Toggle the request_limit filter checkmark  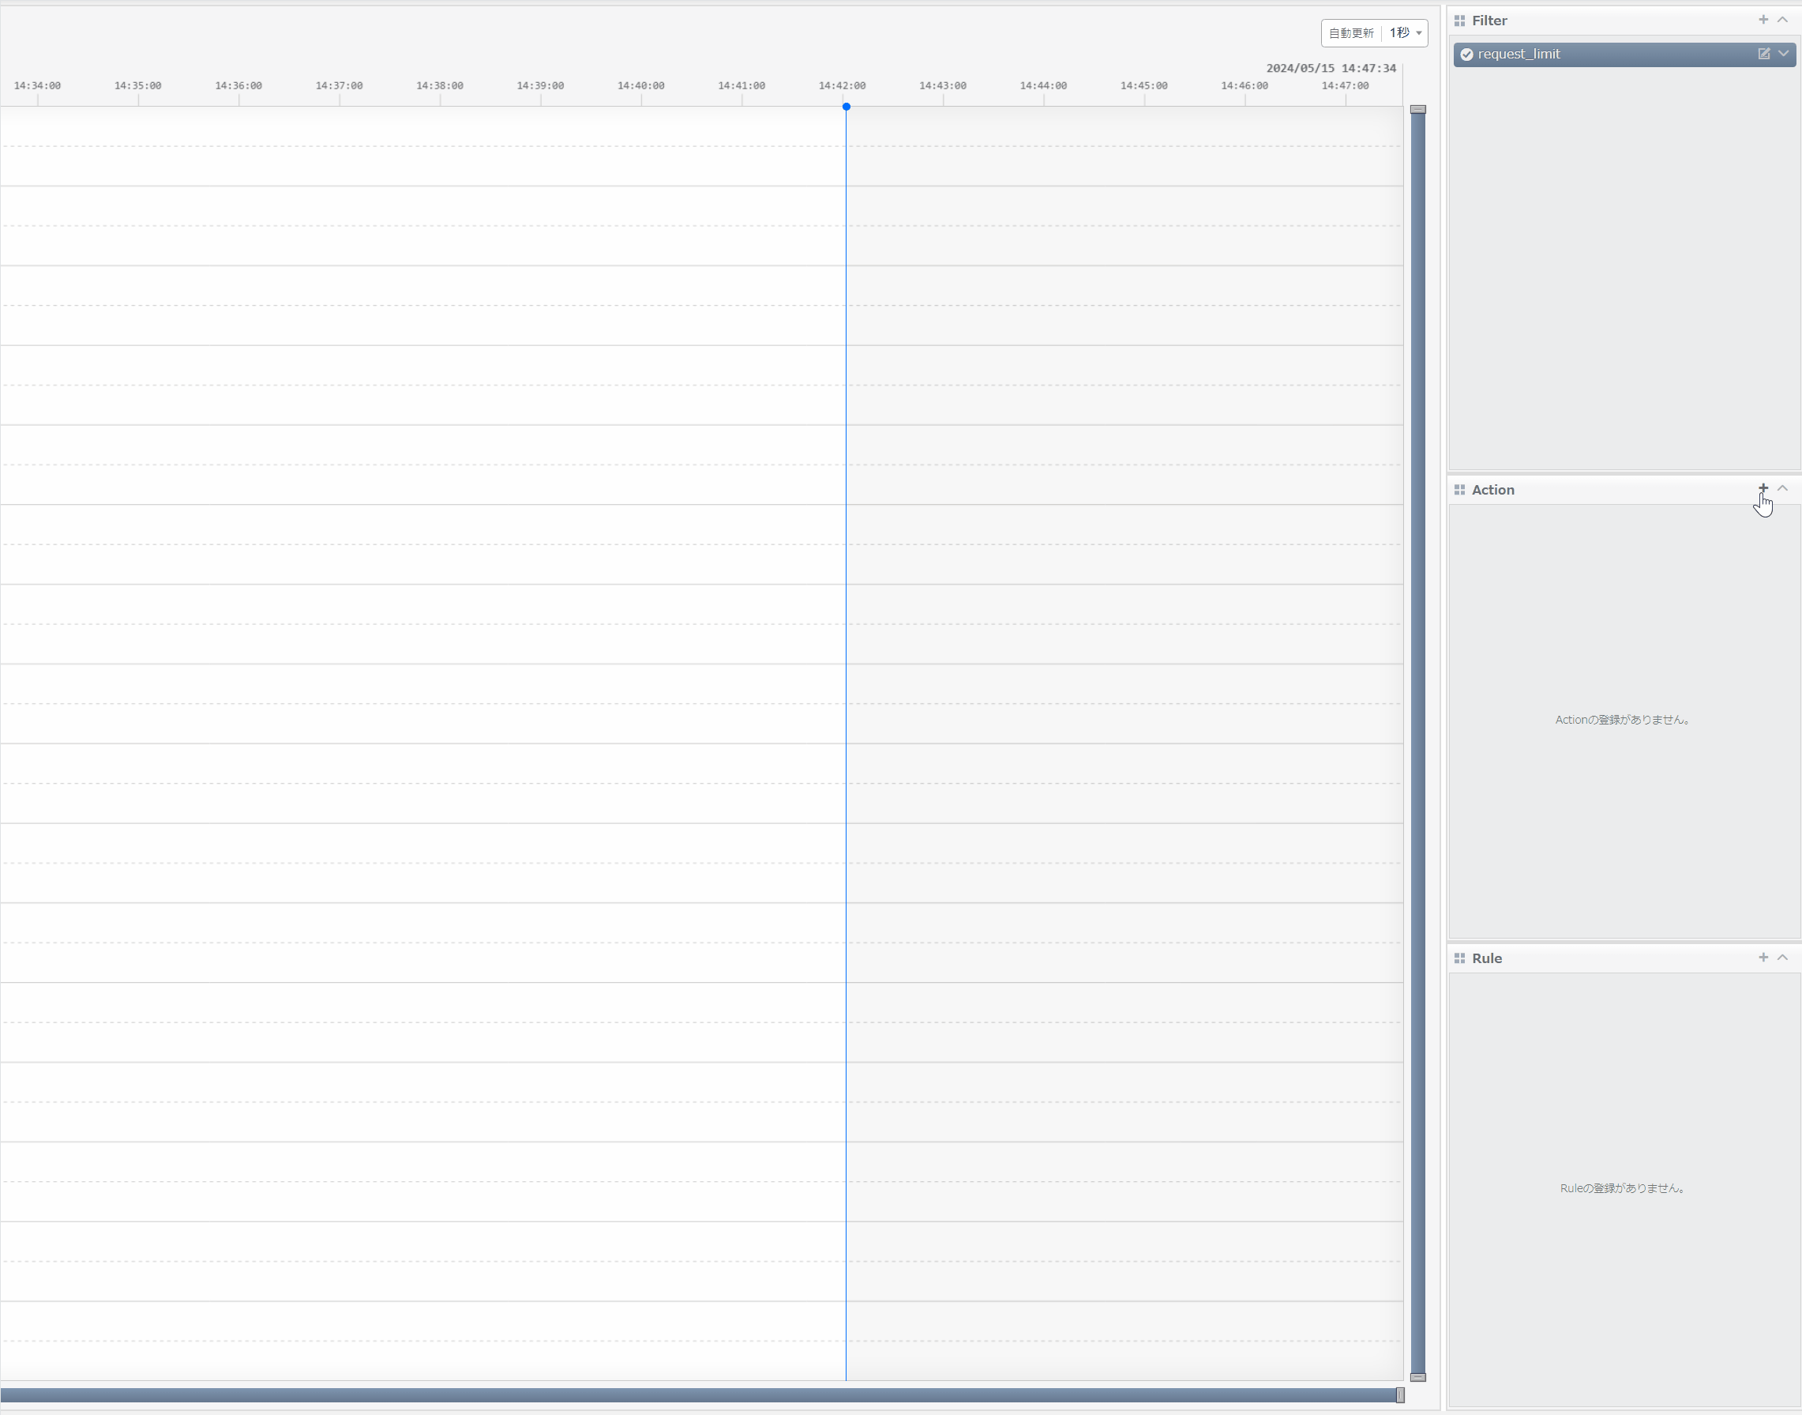click(1466, 55)
